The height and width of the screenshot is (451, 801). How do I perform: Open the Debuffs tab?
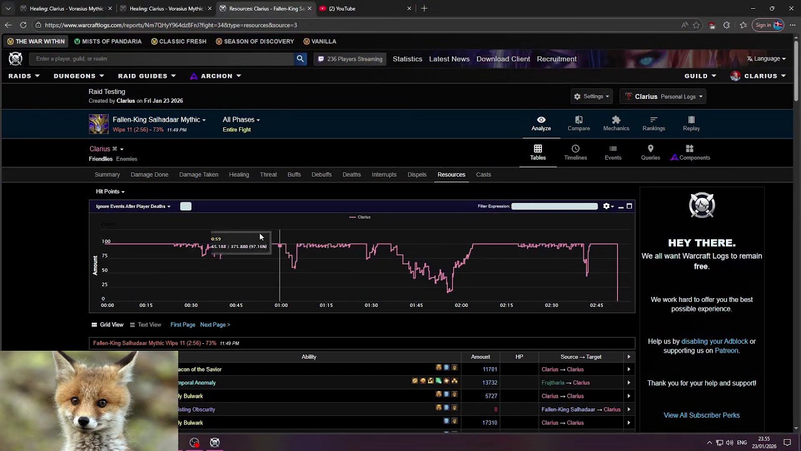pos(322,175)
